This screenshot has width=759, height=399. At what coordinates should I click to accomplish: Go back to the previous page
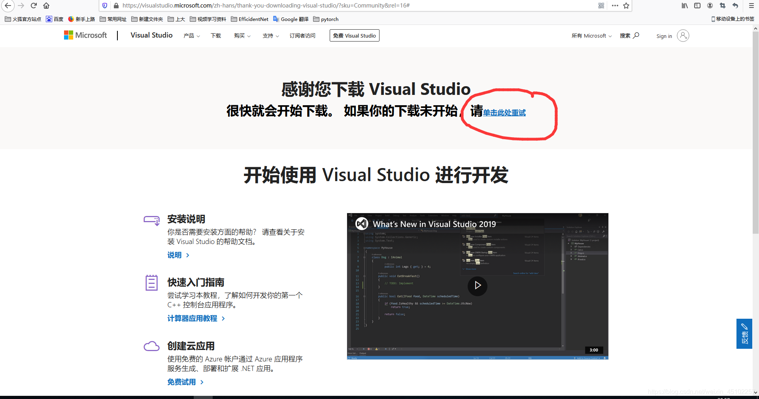8,6
